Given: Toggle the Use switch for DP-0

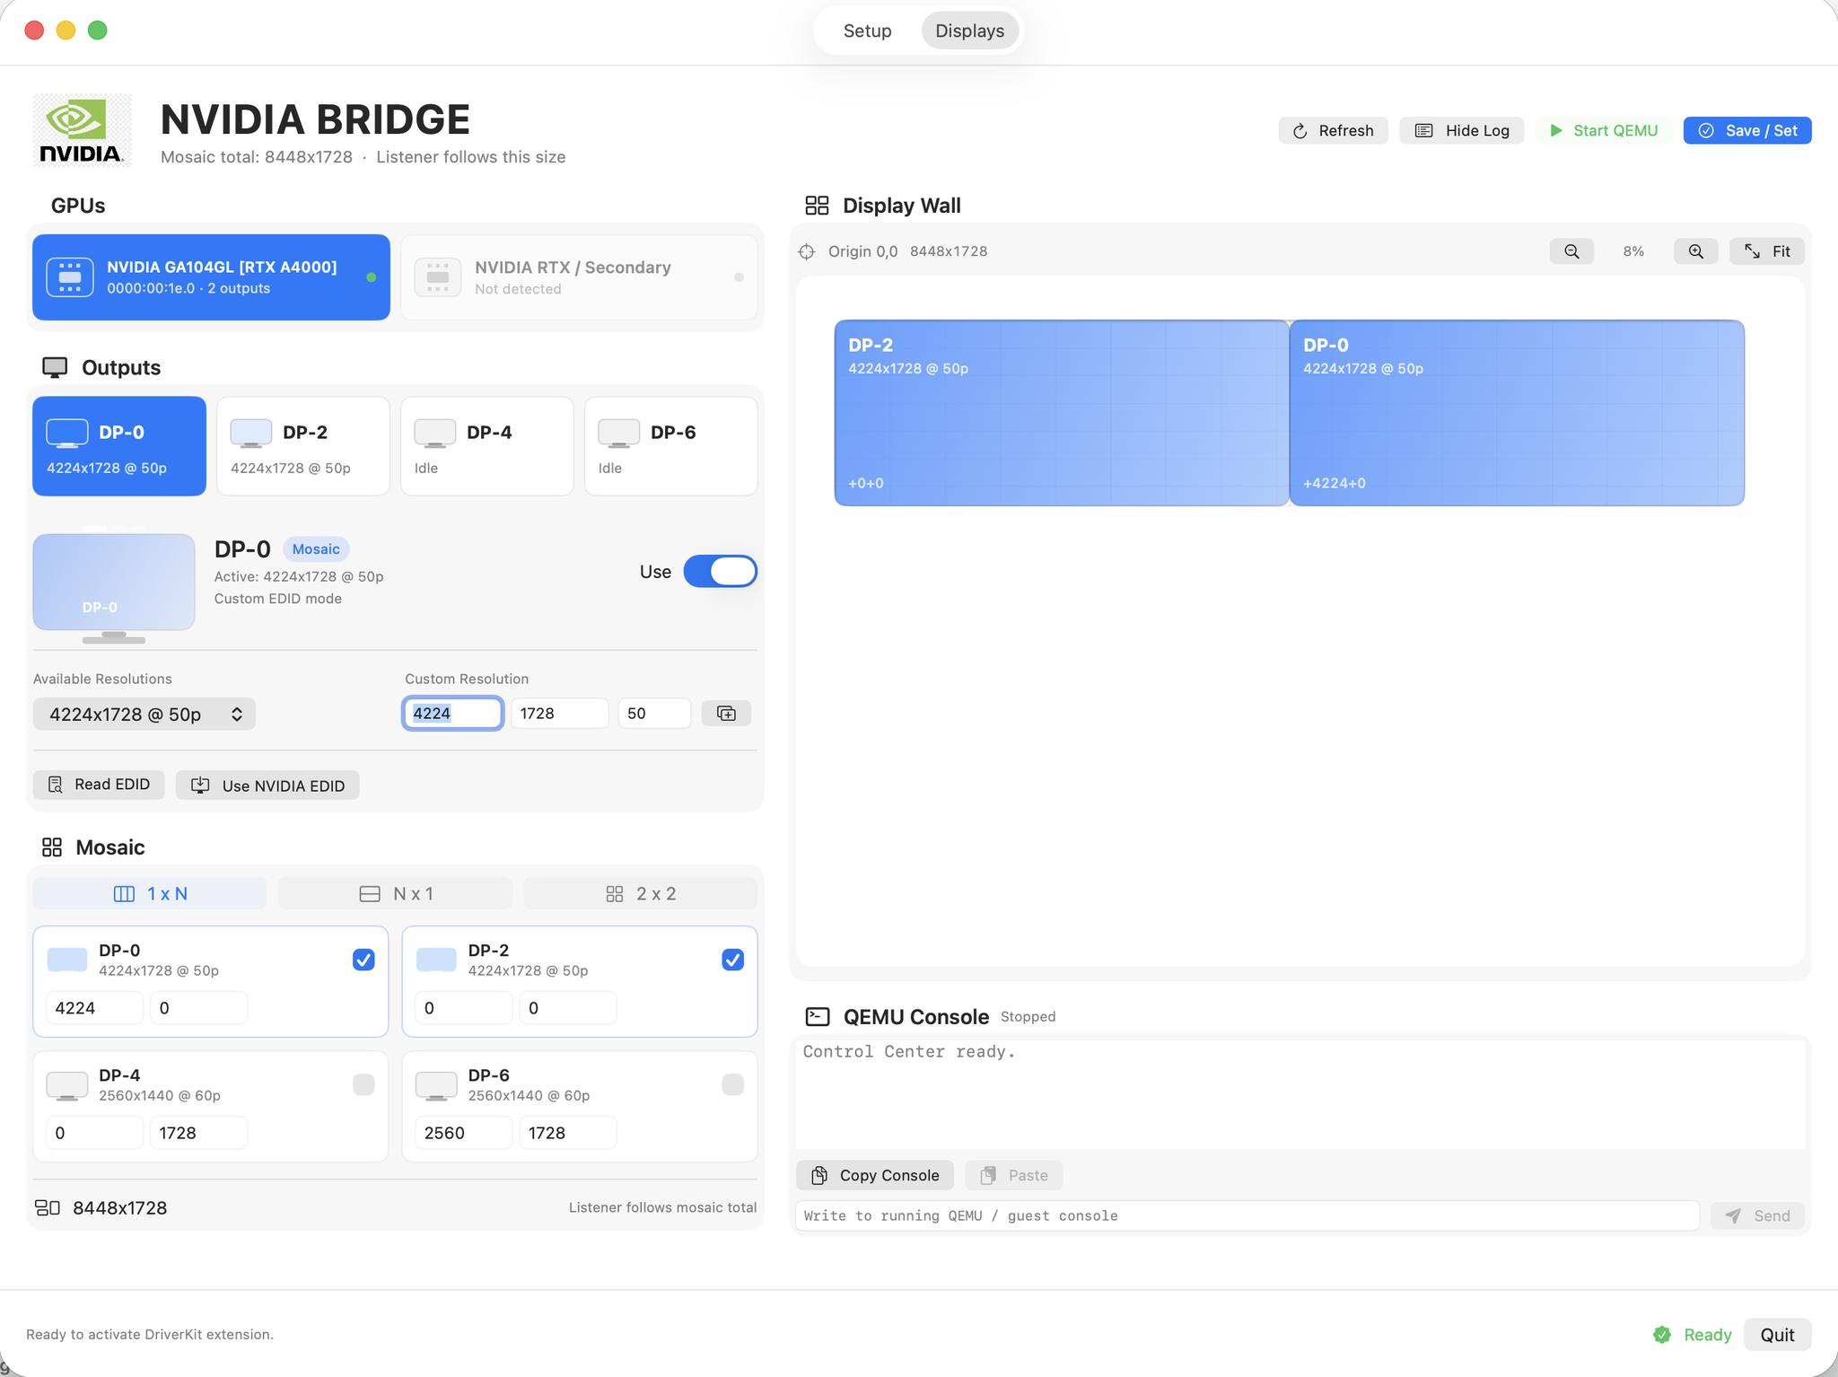Looking at the screenshot, I should point(720,572).
